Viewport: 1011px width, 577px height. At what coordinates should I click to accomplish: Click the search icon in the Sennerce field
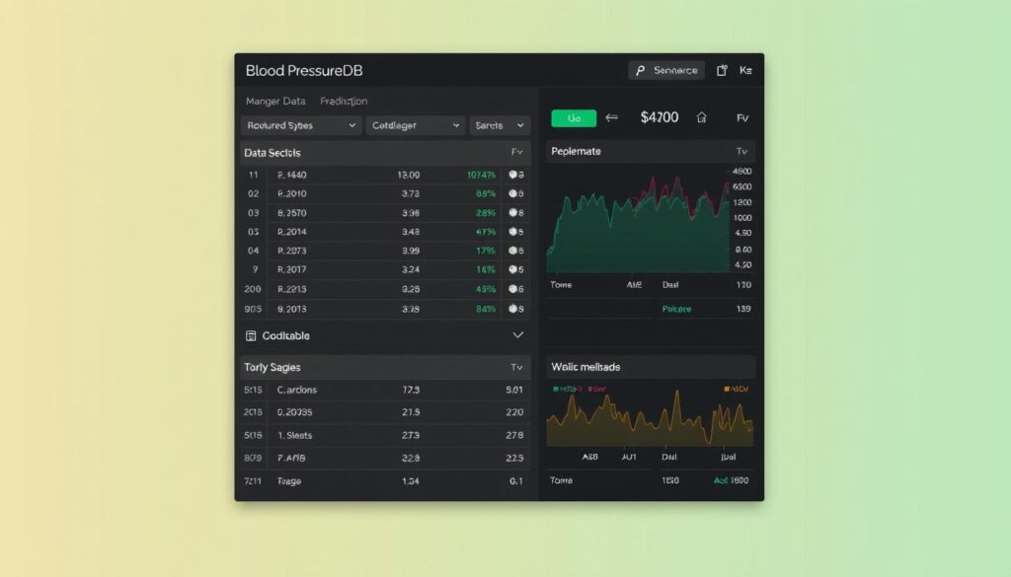(x=642, y=71)
